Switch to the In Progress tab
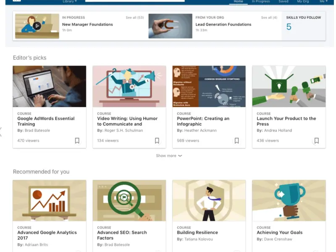 coord(261,2)
